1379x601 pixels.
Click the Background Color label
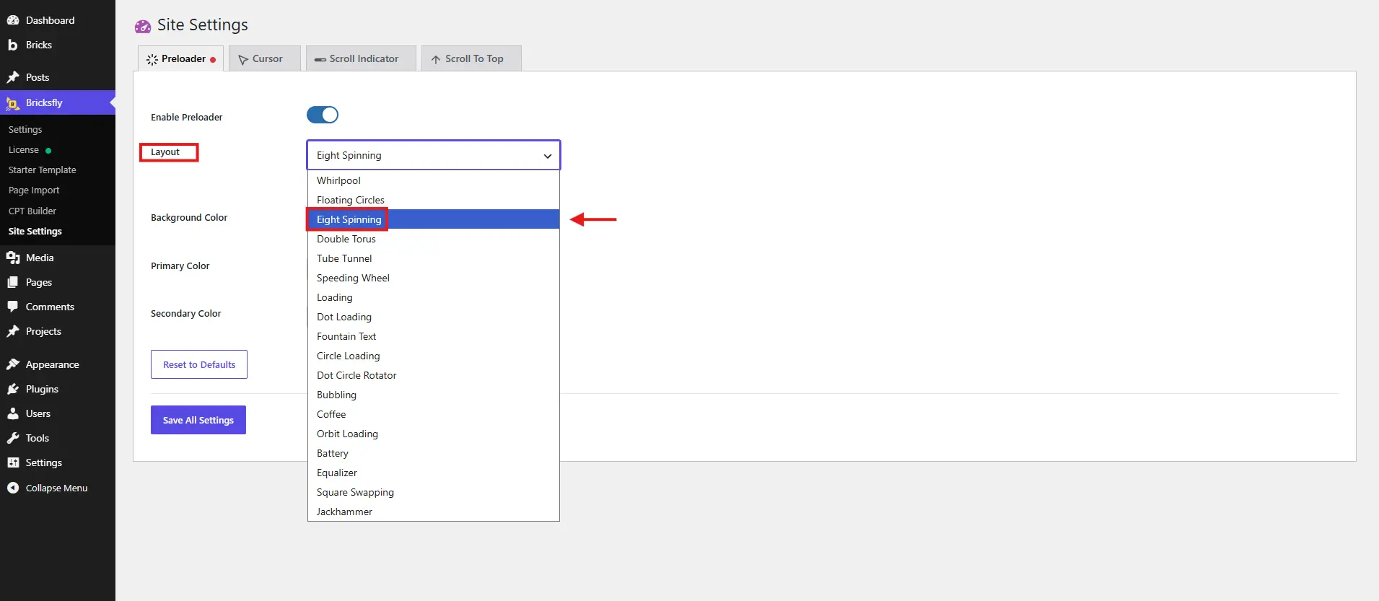[x=189, y=218]
